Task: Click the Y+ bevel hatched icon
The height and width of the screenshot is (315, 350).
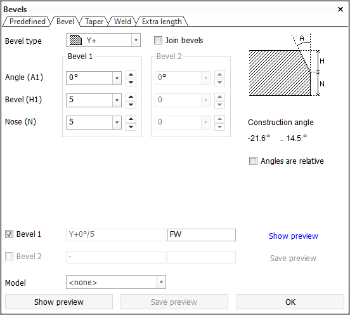Action: point(75,40)
